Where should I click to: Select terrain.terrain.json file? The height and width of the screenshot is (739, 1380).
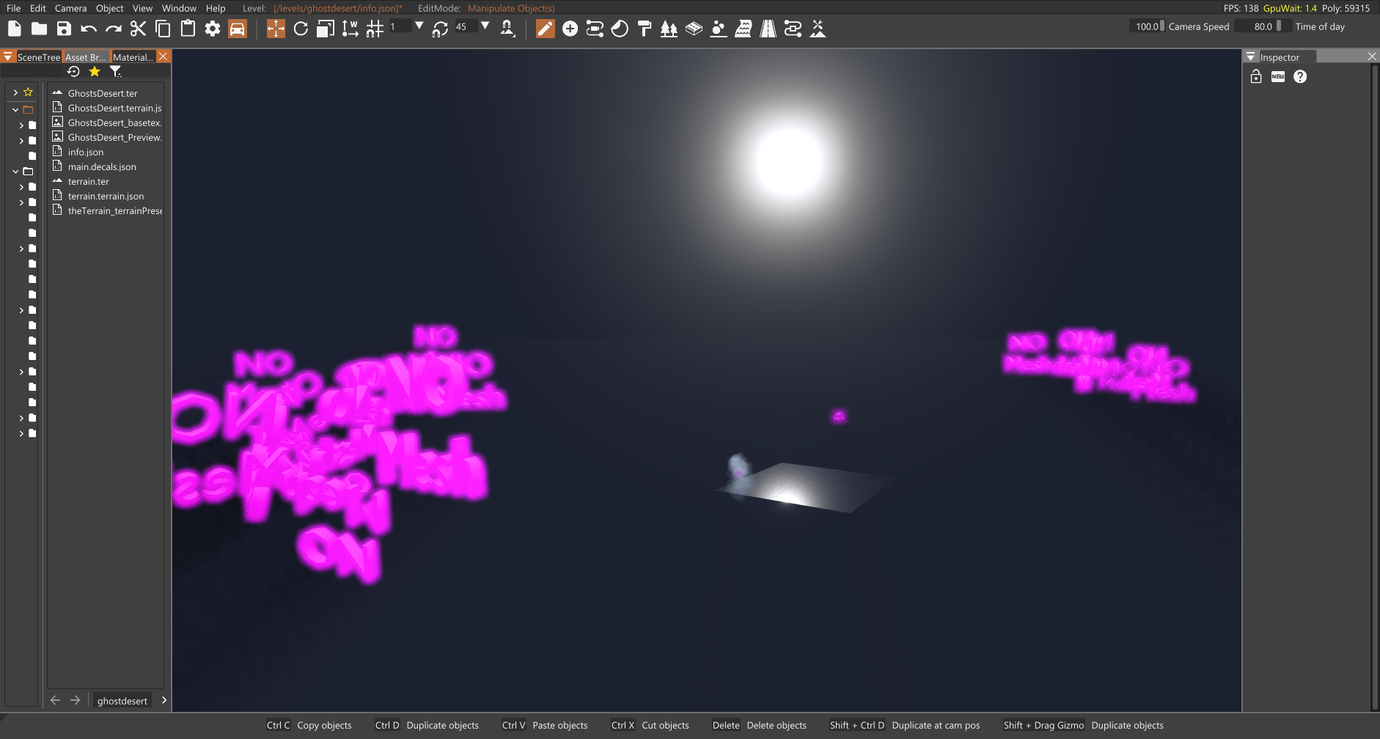coord(106,196)
